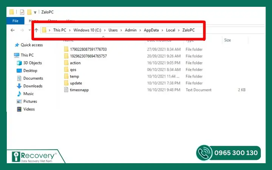The width and height of the screenshot is (272, 170).
Task: Click folder icon of temp row
Action: point(66,76)
